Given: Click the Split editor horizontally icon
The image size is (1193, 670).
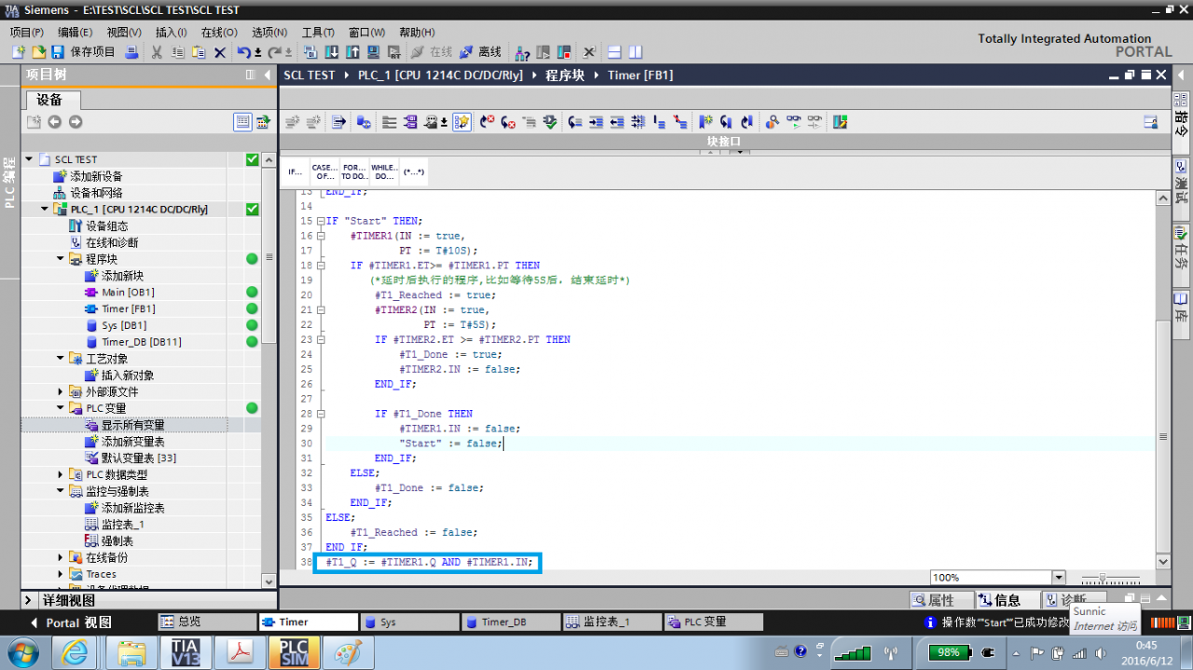Looking at the screenshot, I should coord(614,52).
